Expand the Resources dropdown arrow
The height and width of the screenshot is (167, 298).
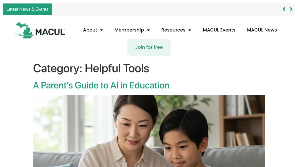190,30
